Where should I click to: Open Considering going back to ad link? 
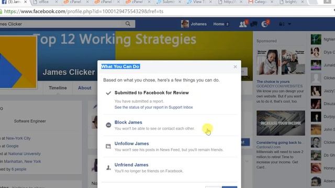click(279, 143)
